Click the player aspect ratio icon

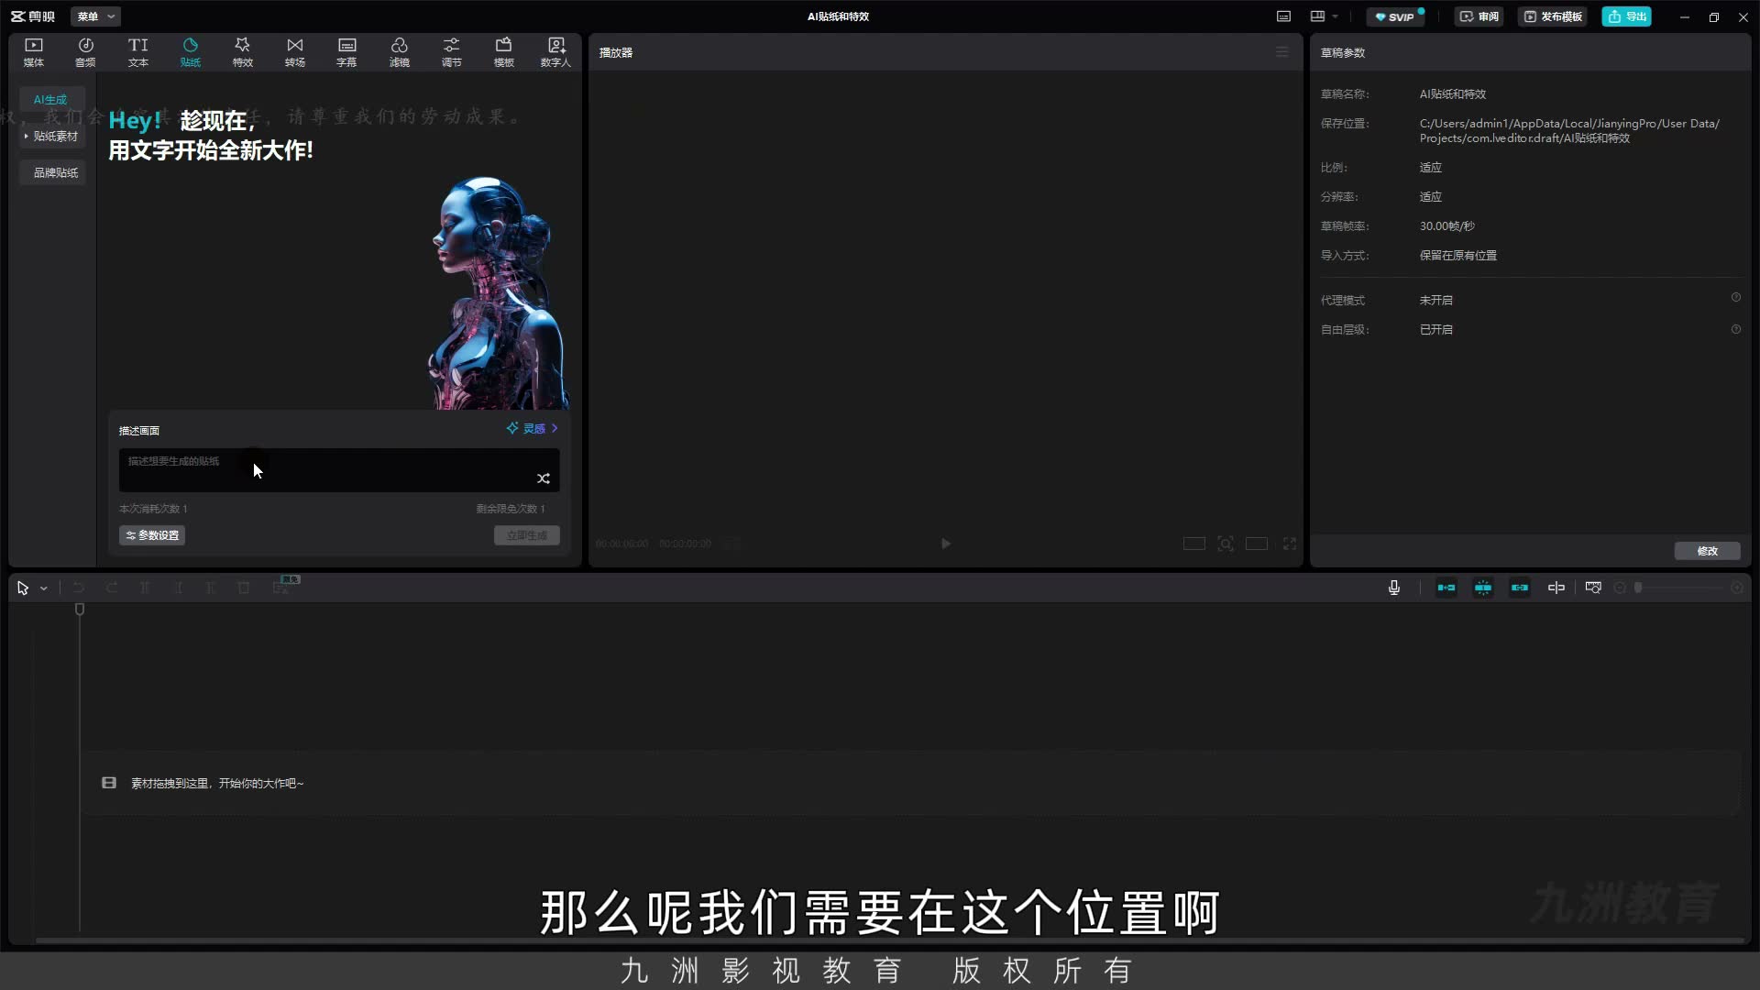coord(1257,544)
